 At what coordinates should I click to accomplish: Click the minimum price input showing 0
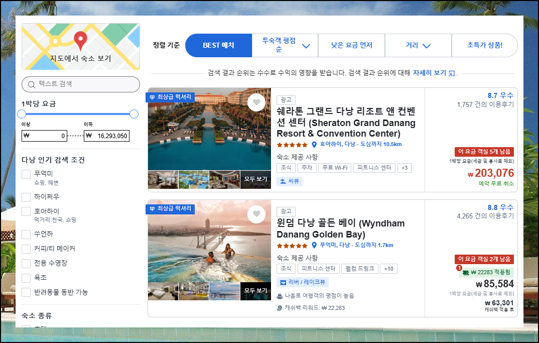click(x=44, y=136)
